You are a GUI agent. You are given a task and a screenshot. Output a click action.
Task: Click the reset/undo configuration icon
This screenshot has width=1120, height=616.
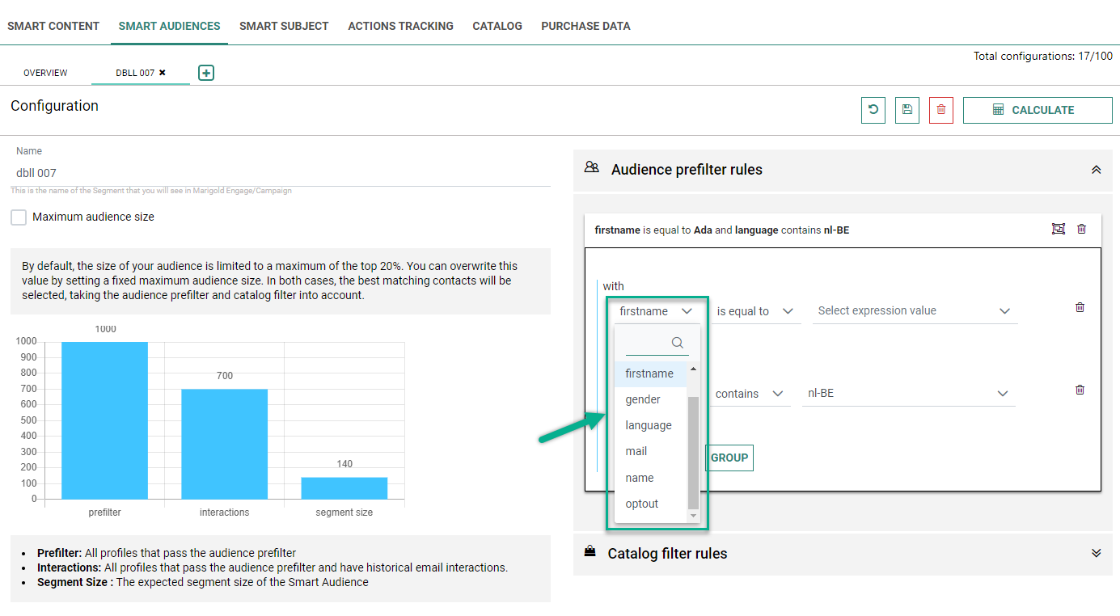873,110
